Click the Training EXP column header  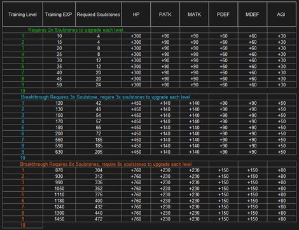point(59,15)
